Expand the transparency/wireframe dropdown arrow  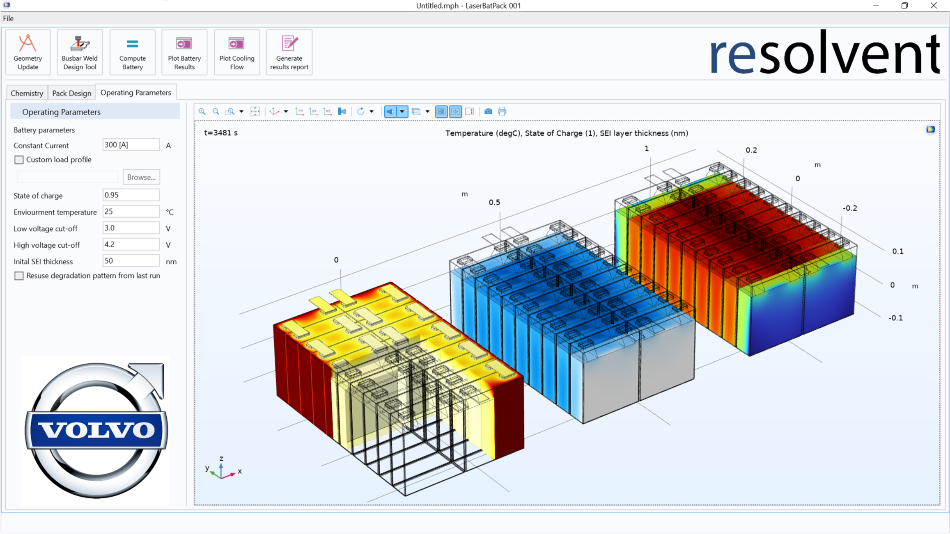(427, 112)
